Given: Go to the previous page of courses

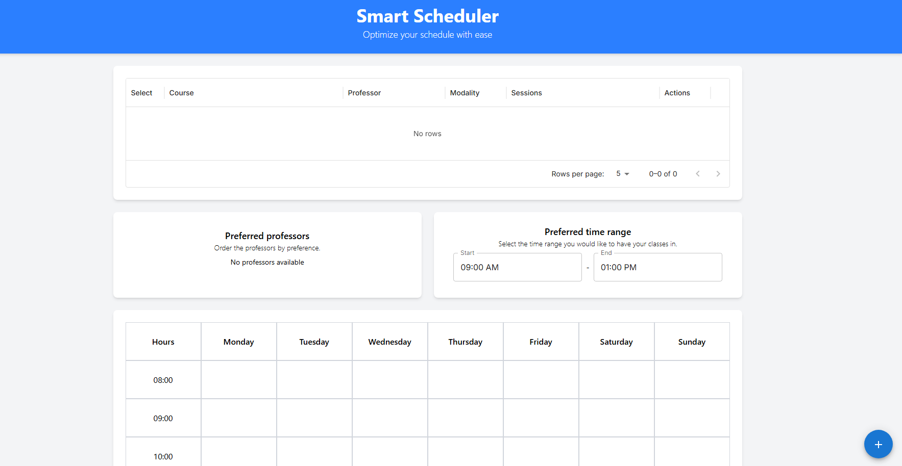Looking at the screenshot, I should [x=698, y=173].
